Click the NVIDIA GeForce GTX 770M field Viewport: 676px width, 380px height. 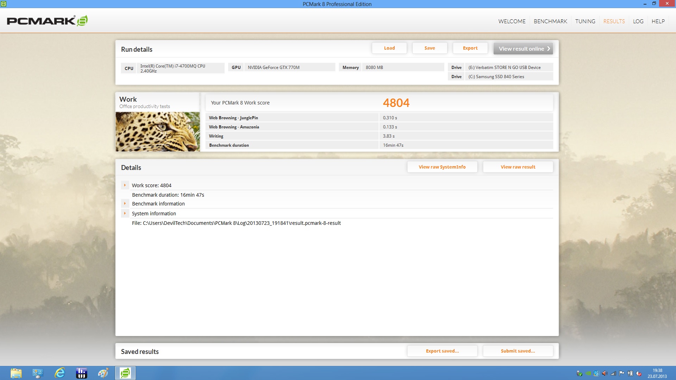[289, 67]
